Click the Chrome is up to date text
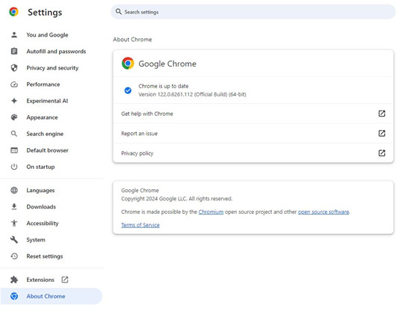Image resolution: width=411 pixels, height=317 pixels. (x=164, y=86)
